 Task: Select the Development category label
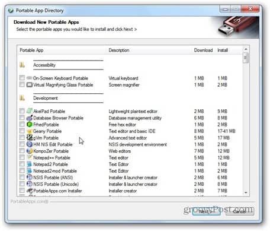click(x=46, y=98)
